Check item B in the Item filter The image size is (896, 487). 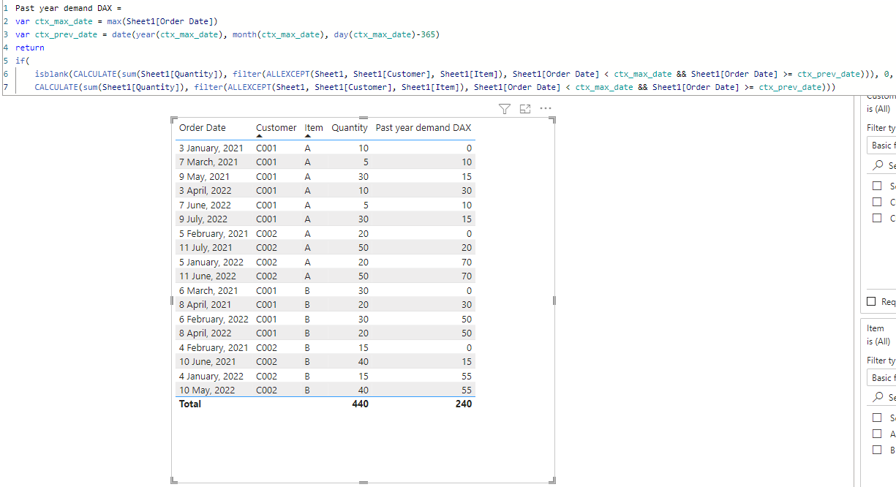click(x=877, y=450)
